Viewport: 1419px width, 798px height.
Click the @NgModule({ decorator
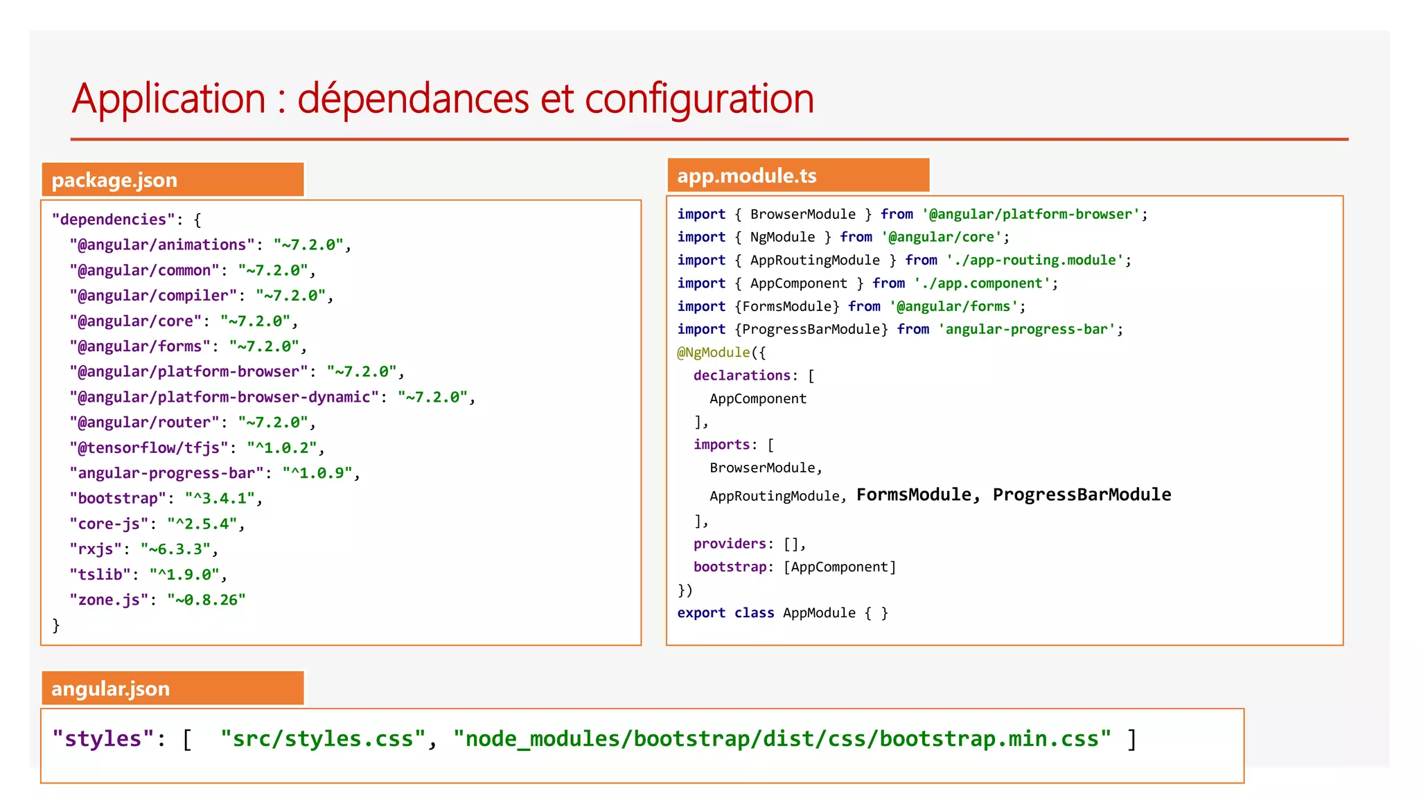(721, 353)
